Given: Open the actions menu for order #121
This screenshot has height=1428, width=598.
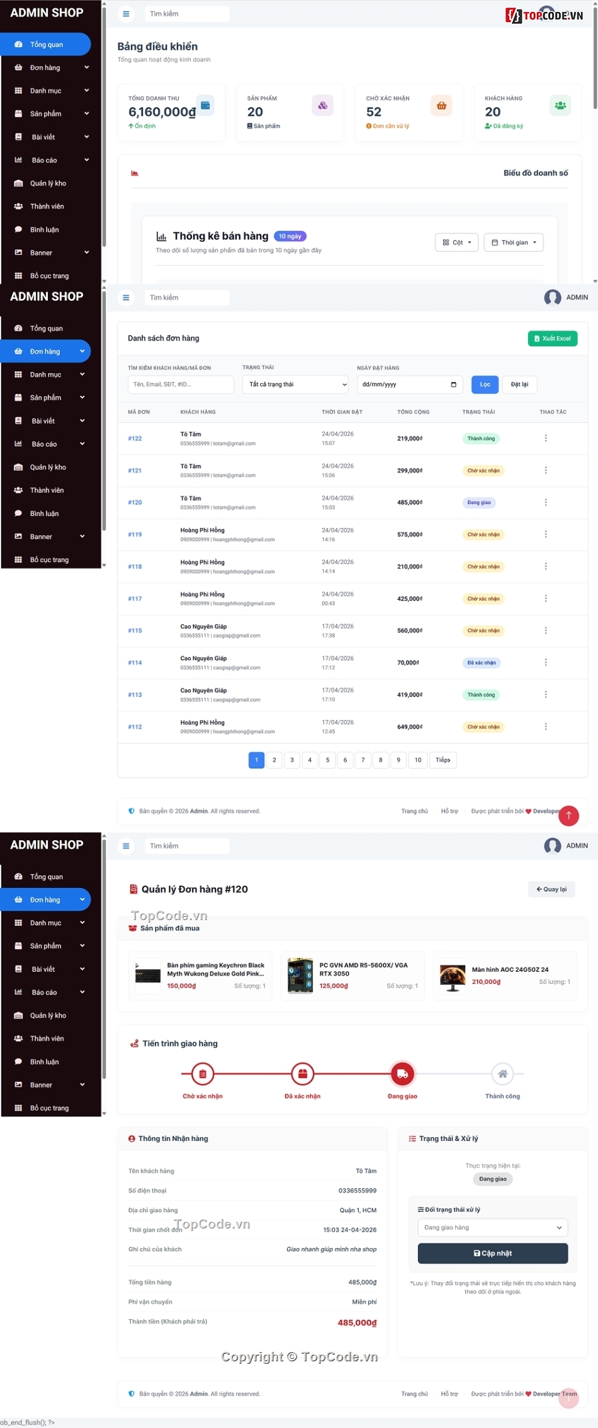Looking at the screenshot, I should tap(546, 470).
